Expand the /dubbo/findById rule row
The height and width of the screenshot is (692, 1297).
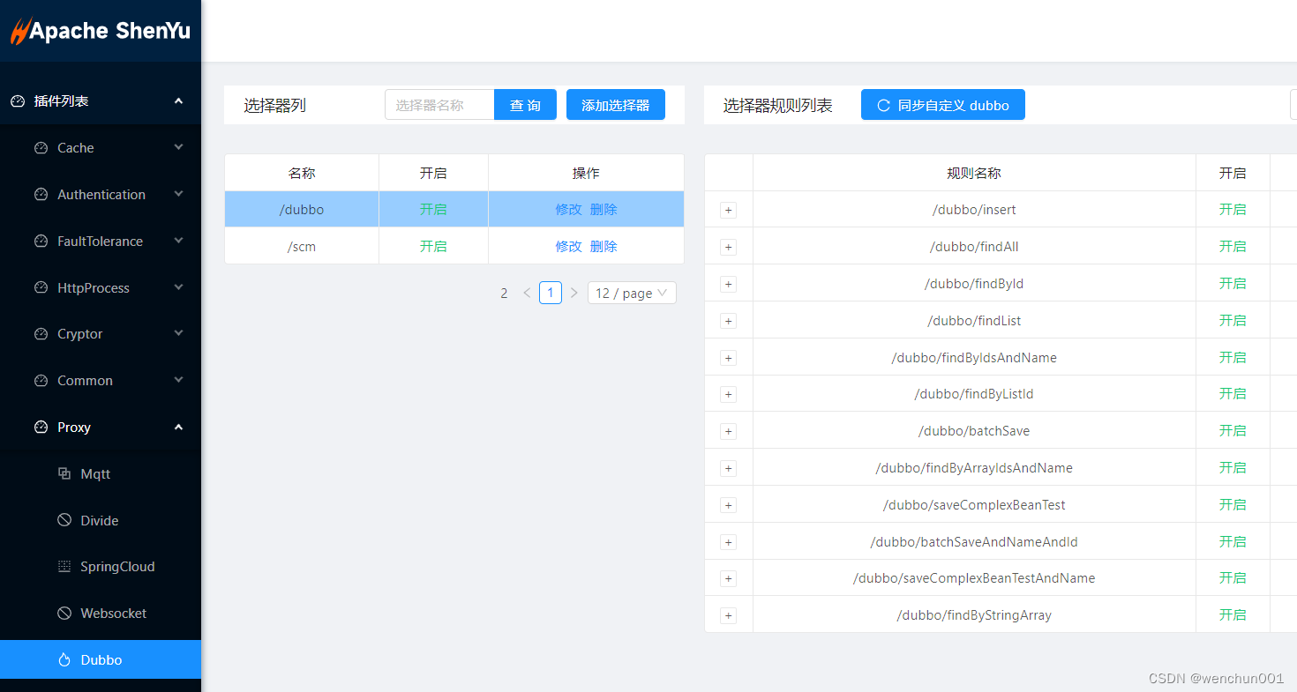point(728,284)
